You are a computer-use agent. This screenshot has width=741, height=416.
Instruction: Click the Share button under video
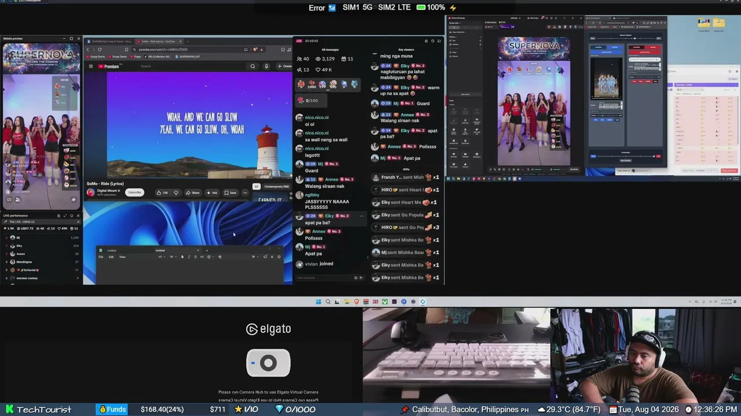pos(192,192)
